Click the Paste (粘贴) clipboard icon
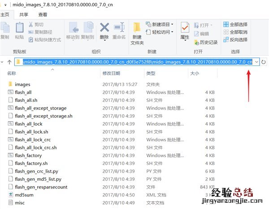Viewport: 269px width, 209px height. (x=20, y=27)
